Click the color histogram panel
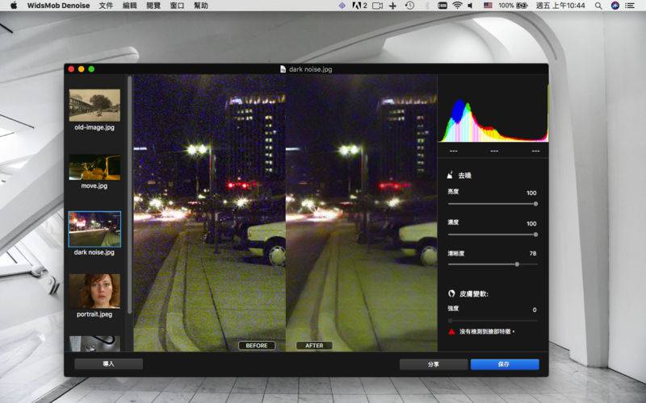The image size is (646, 403). click(x=493, y=114)
